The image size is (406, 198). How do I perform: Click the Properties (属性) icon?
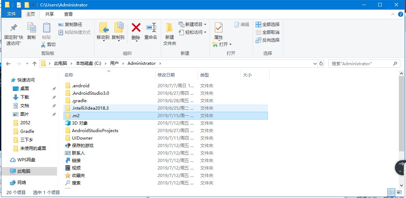(x=219, y=28)
